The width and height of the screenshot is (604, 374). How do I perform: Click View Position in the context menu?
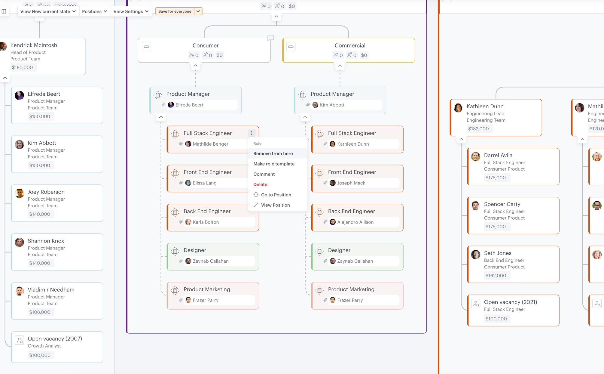pos(276,205)
